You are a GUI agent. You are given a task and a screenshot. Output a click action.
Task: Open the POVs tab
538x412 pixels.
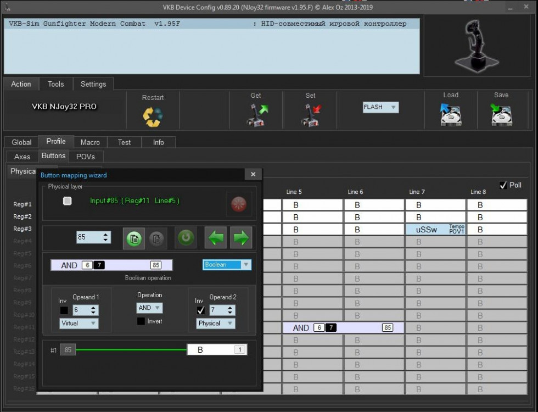tap(86, 157)
